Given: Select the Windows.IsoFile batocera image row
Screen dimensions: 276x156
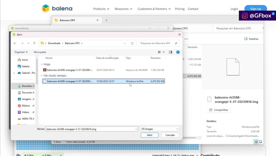Looking at the screenshot, I should tap(103, 81).
